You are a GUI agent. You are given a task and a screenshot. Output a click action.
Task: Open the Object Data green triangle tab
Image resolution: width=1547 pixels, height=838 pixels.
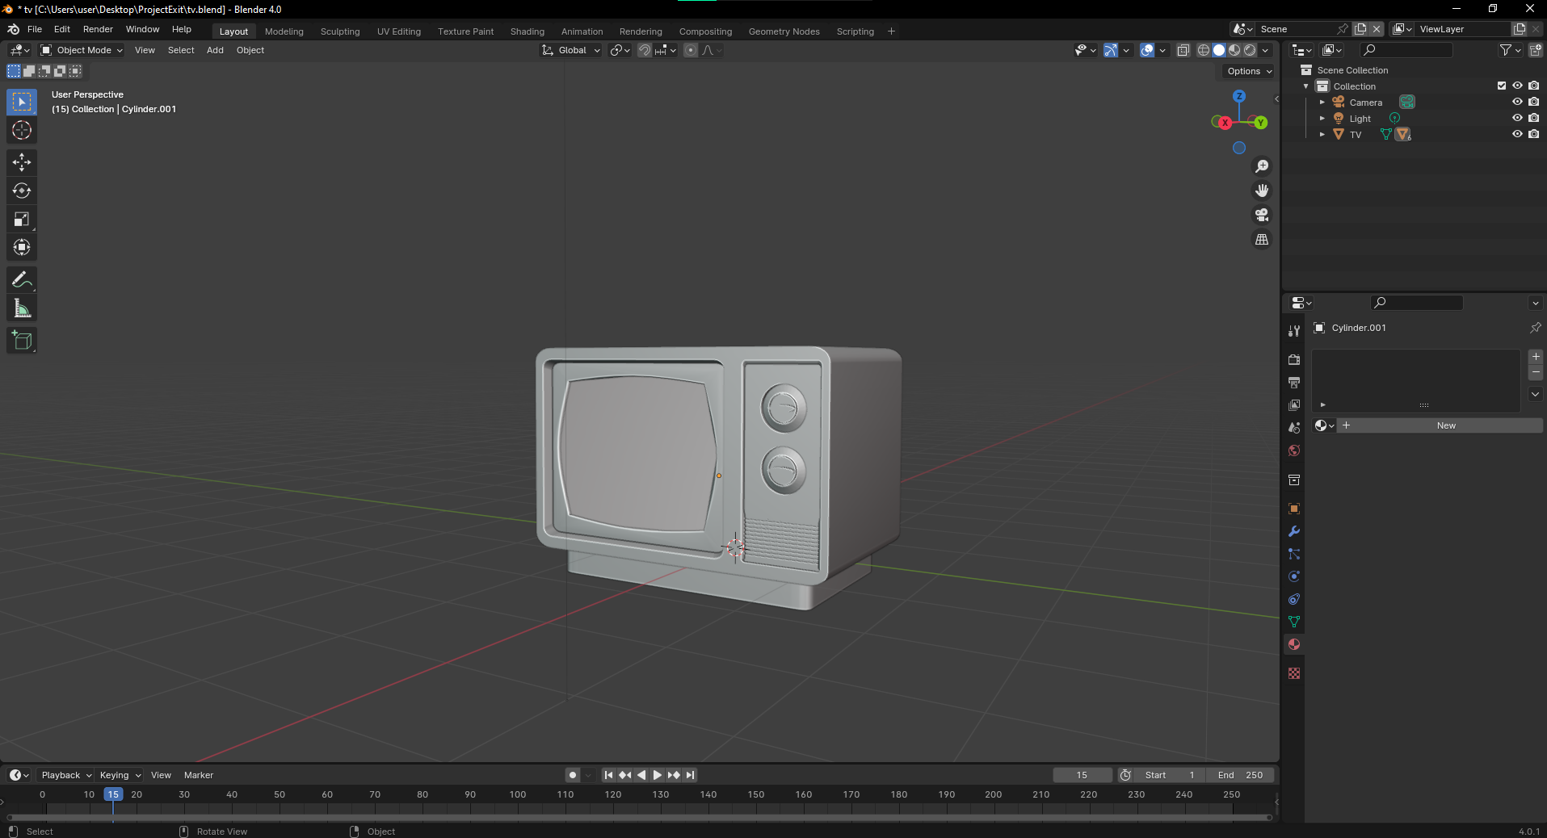pos(1294,622)
